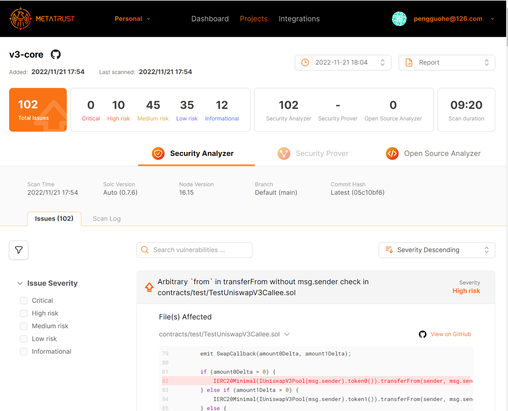Collapse the Issue Severity section

(x=20, y=283)
